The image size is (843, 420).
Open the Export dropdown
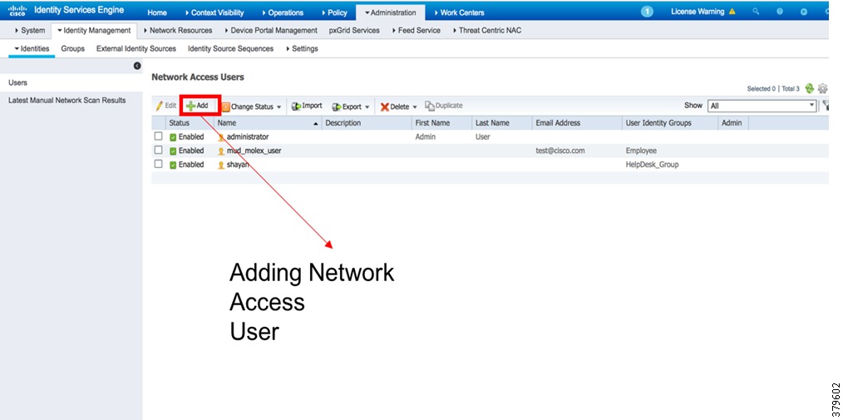(351, 106)
